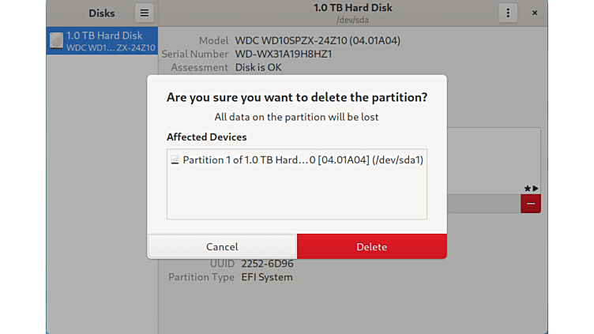Click the star marker above partition bar

point(527,188)
